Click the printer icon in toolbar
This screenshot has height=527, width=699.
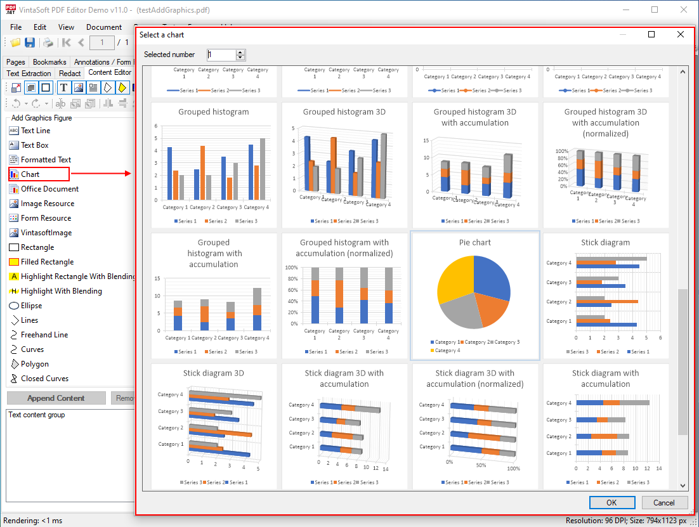click(48, 42)
